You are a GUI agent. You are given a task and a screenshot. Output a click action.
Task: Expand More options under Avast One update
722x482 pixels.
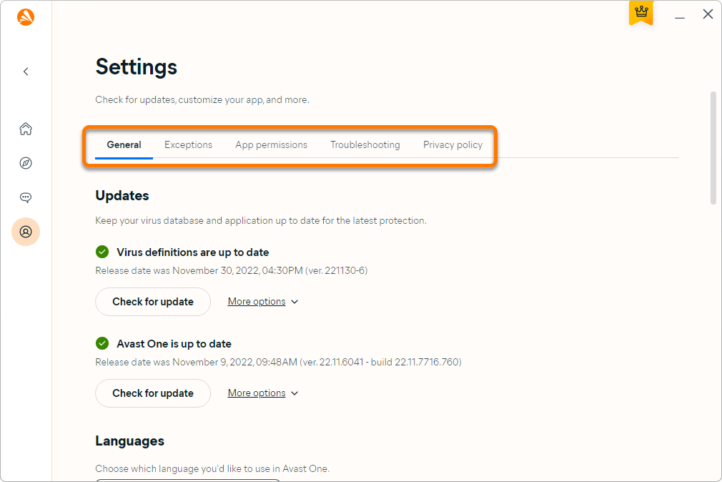tap(262, 393)
